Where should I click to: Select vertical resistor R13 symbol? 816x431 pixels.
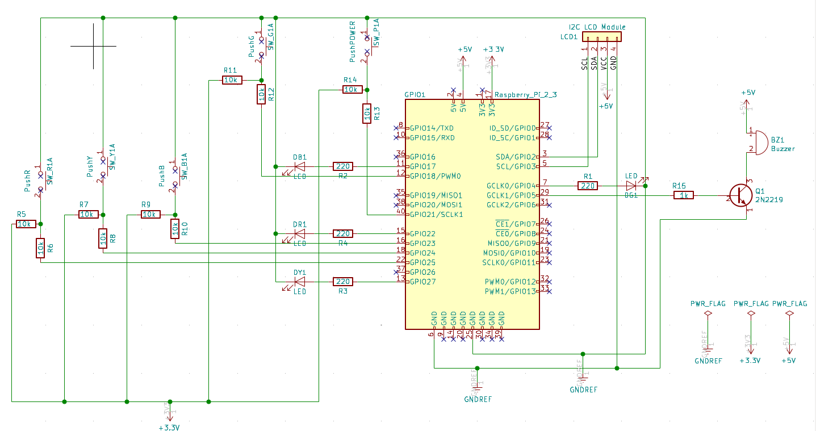[x=367, y=114]
